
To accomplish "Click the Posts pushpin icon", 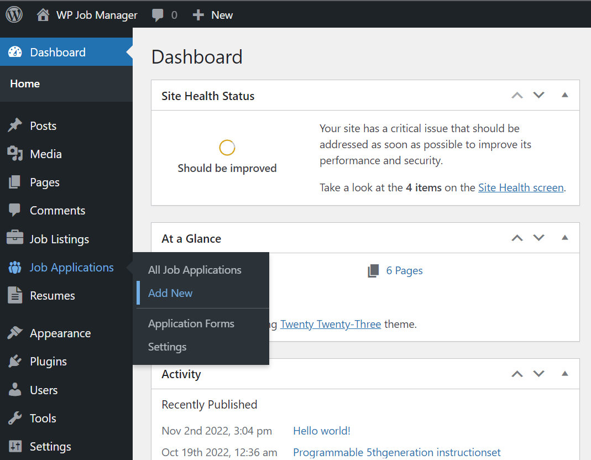I will pyautogui.click(x=15, y=126).
